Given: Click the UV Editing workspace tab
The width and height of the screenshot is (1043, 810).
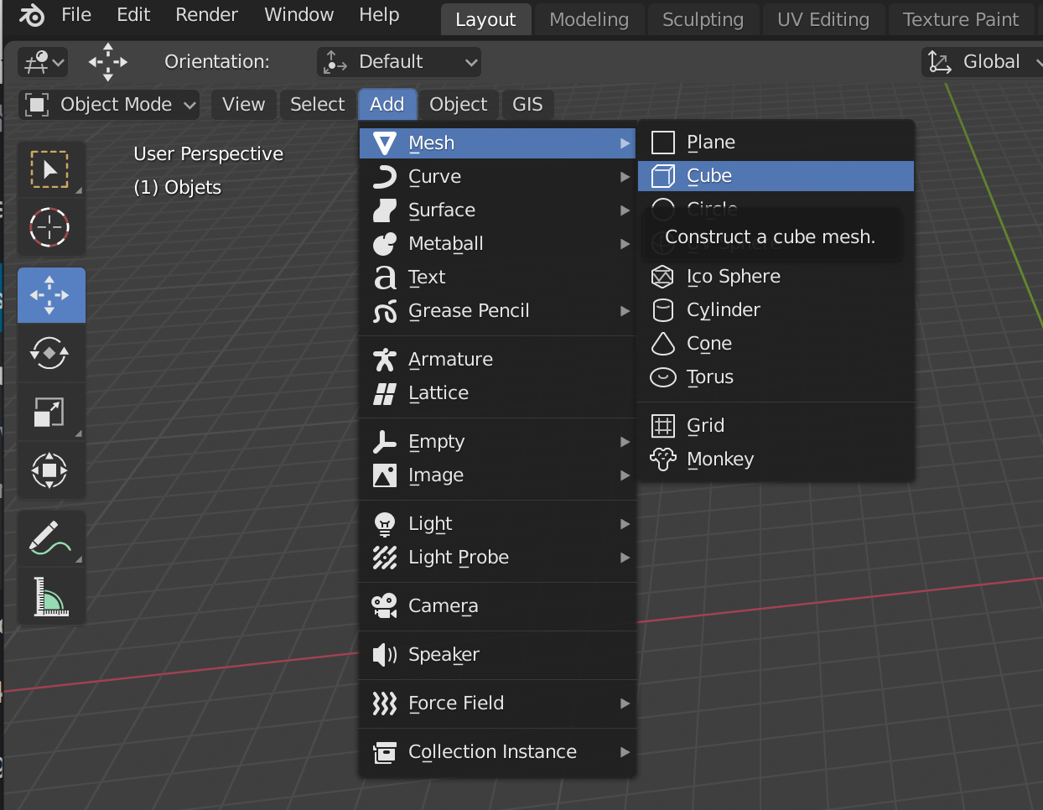Looking at the screenshot, I should pyautogui.click(x=823, y=19).
